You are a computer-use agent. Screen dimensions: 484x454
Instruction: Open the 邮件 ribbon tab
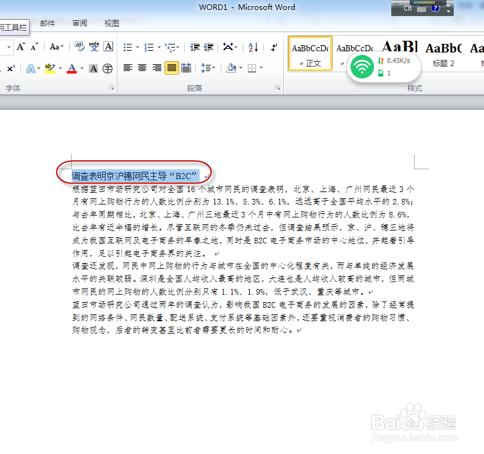pos(48,23)
